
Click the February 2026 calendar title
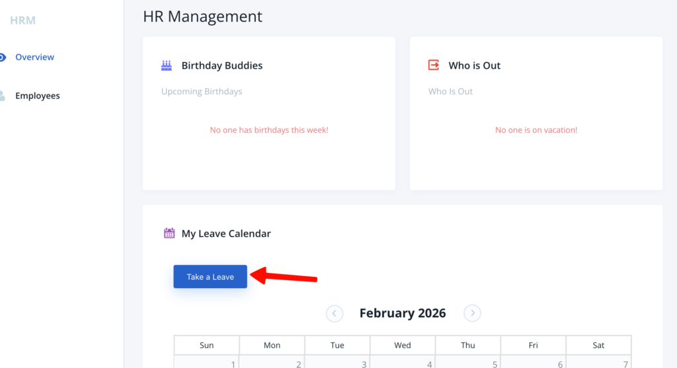403,313
